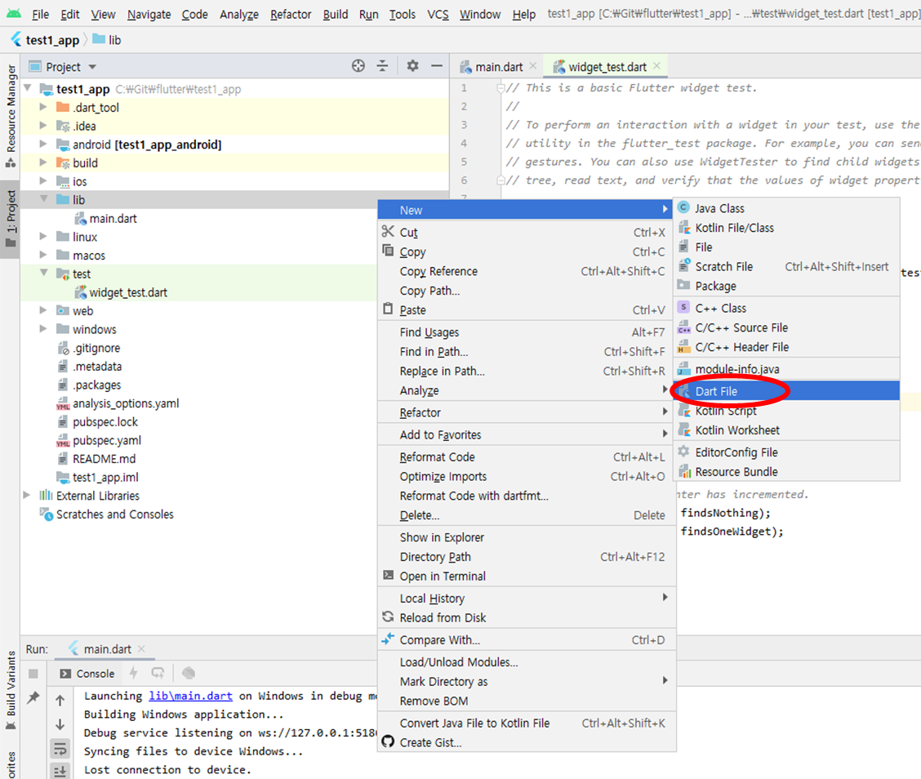Select the Console tab in Run panel

(87, 673)
